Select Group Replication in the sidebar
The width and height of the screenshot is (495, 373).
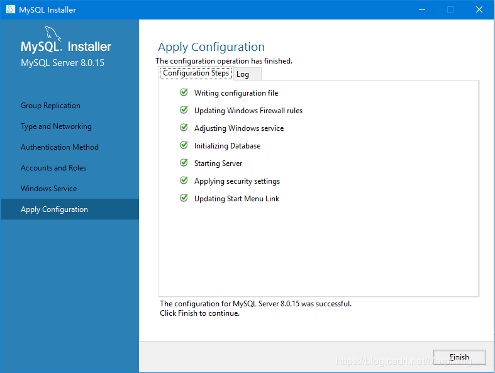pos(50,106)
